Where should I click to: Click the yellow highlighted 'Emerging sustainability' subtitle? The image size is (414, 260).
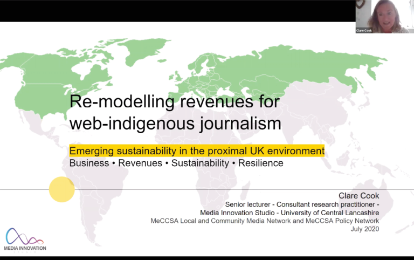197,150
